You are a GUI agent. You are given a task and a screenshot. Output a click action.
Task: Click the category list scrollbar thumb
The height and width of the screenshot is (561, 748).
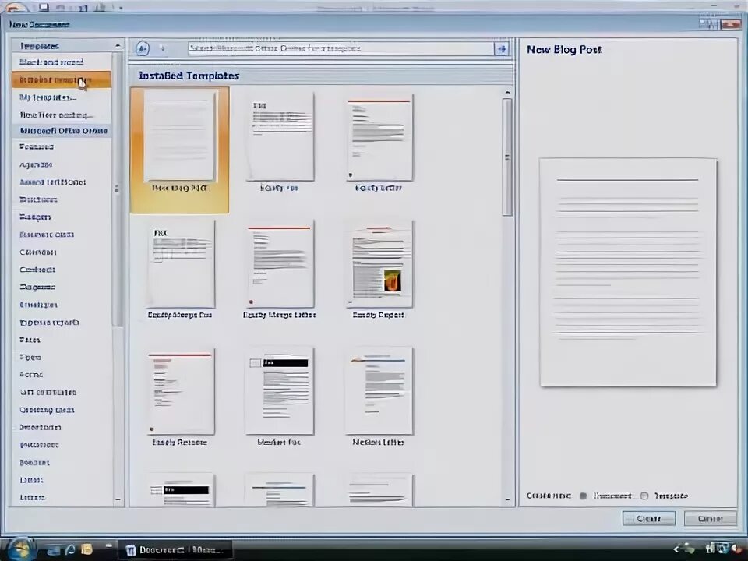point(118,189)
